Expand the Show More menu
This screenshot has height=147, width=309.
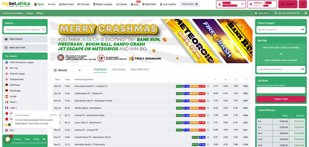[190, 4]
